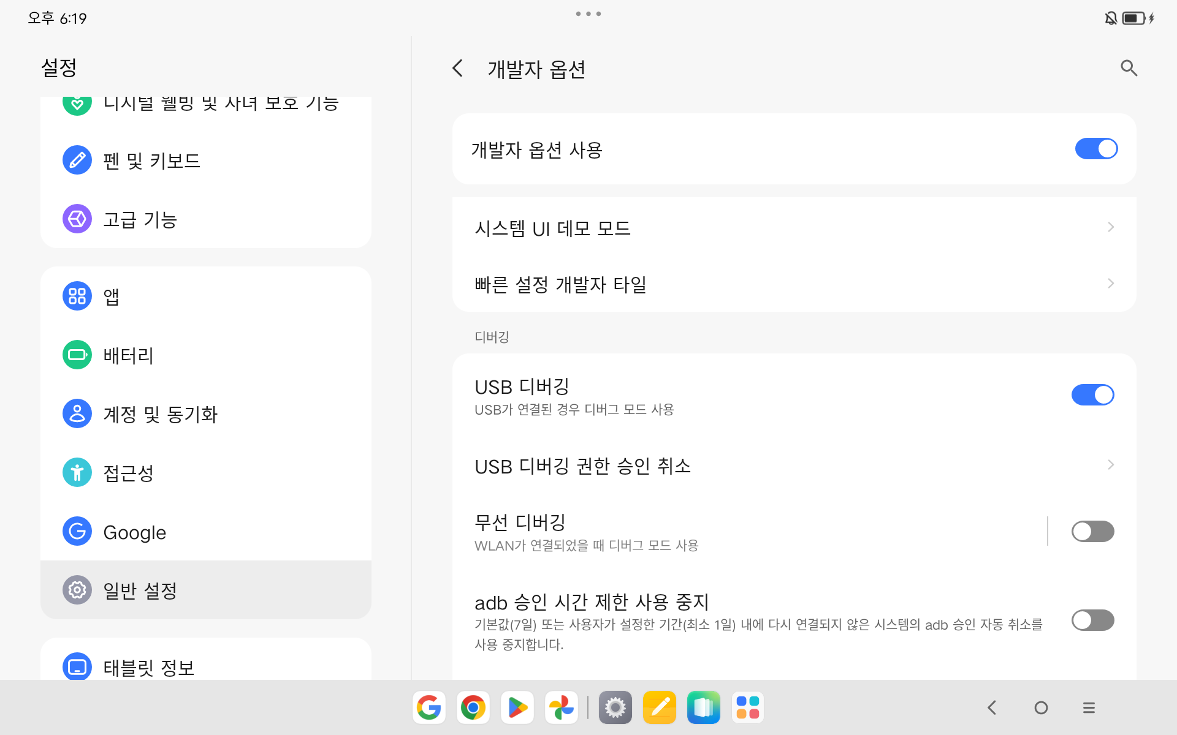
Task: Launch Google Photos from the dock
Action: tap(561, 708)
